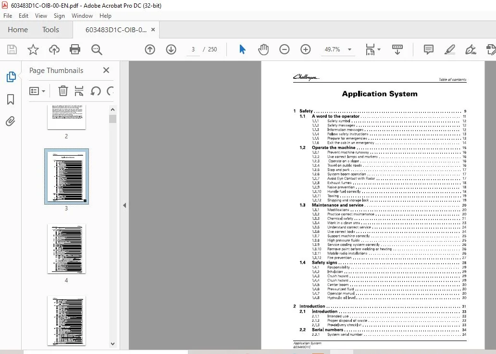This screenshot has height=354, width=496.
Task: Click the page number input field
Action: point(193,49)
